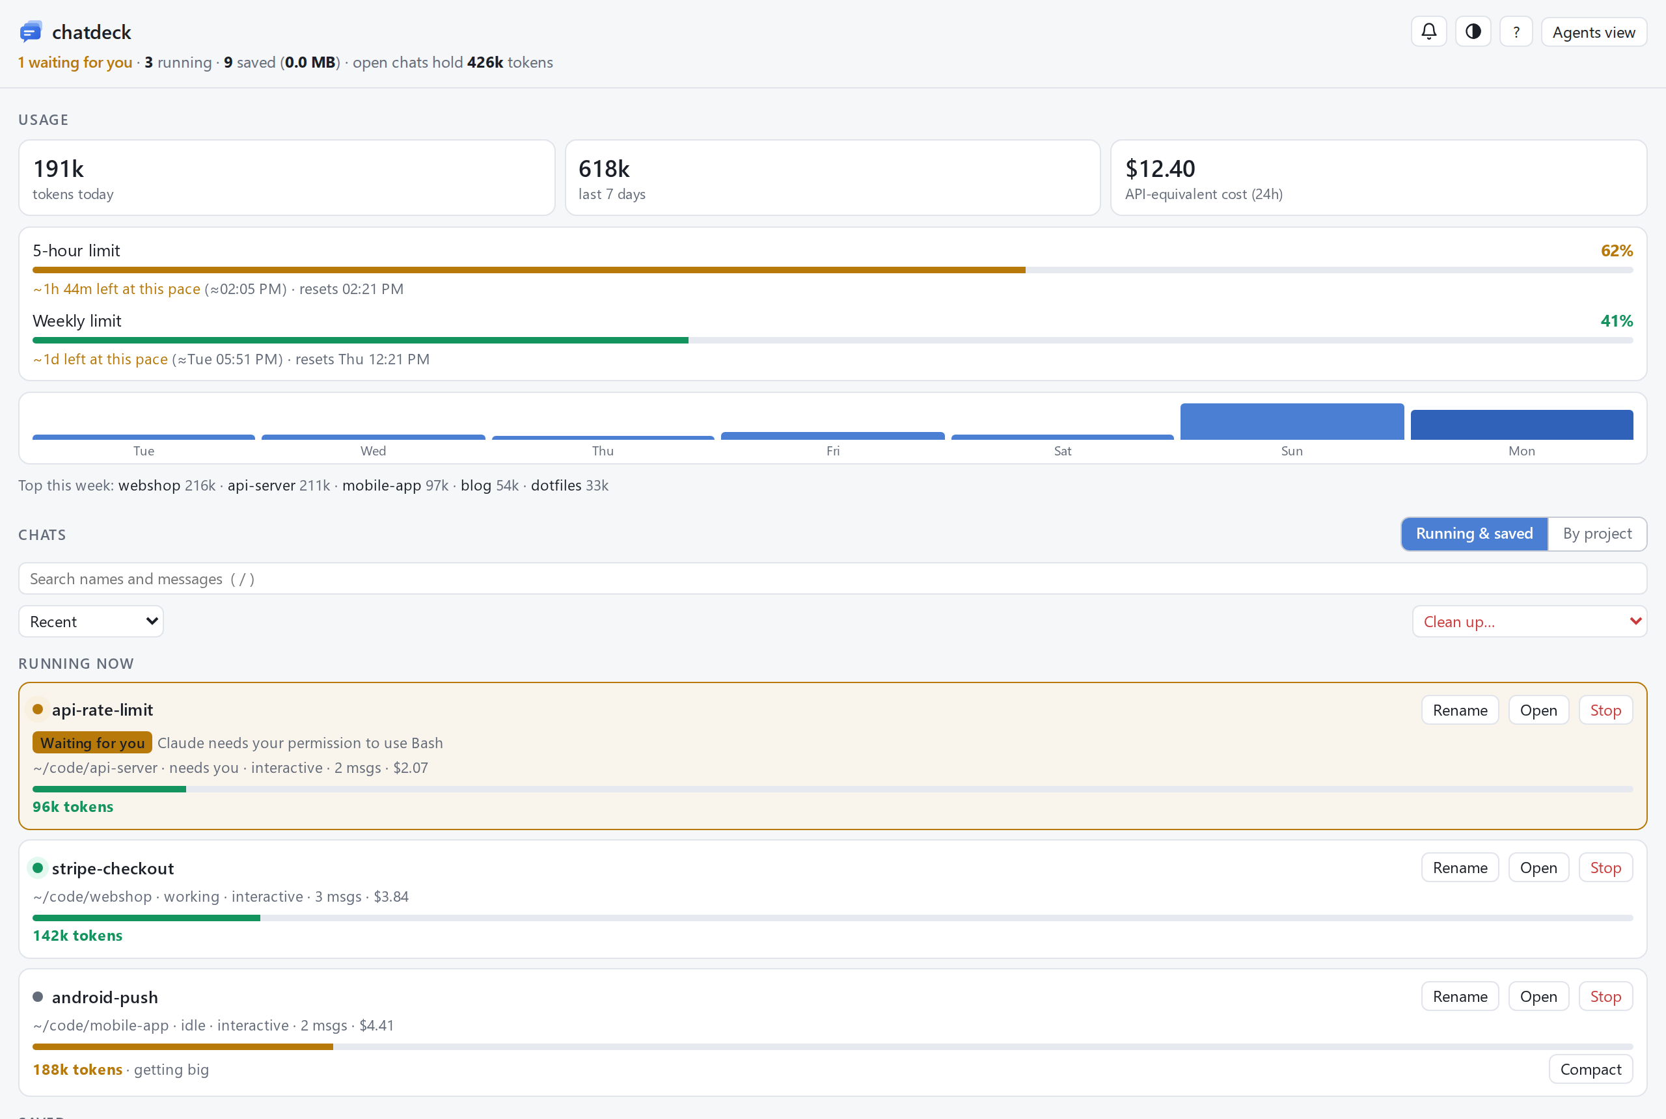Click the green status dot of stripe-checkout
The height and width of the screenshot is (1119, 1666).
38,868
